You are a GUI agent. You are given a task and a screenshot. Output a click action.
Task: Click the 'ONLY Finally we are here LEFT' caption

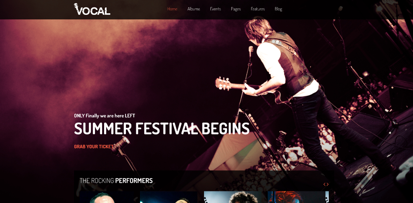[x=104, y=116]
